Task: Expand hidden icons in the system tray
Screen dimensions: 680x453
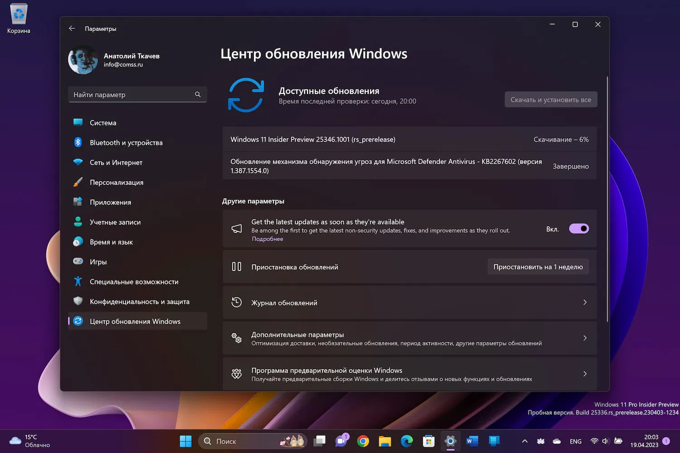Action: click(x=525, y=441)
